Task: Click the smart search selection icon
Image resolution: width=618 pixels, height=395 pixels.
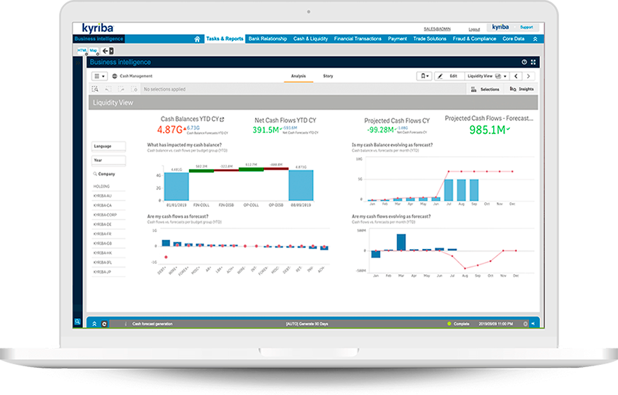Action: 95,90
